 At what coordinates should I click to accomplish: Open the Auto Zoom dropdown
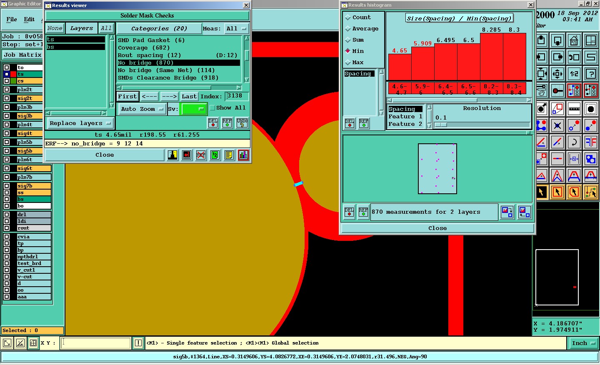tap(142, 109)
